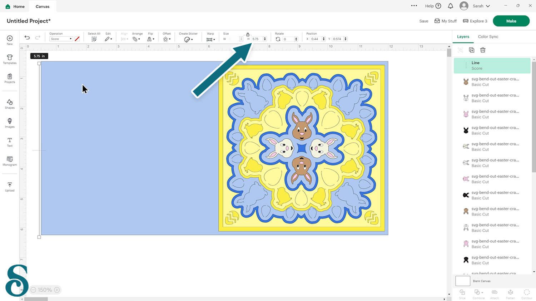Delete the selected layer with the trash icon
The height and width of the screenshot is (301, 536).
[x=483, y=50]
